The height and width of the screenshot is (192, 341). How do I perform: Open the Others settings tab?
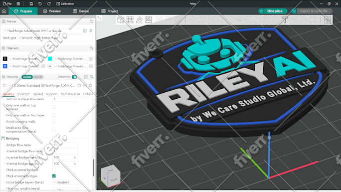click(88, 94)
